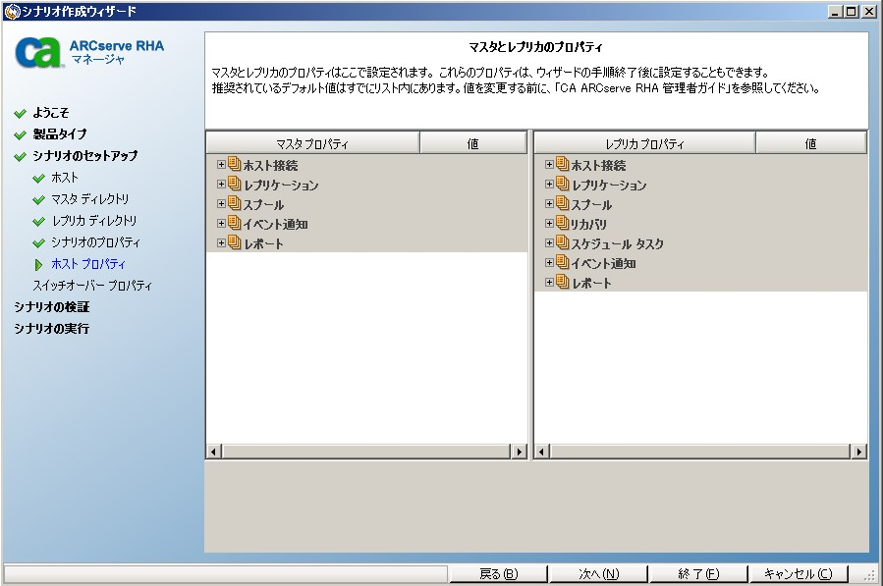Click the レプリケーション folder icon in master properties
This screenshot has width=883, height=586.
(x=235, y=184)
